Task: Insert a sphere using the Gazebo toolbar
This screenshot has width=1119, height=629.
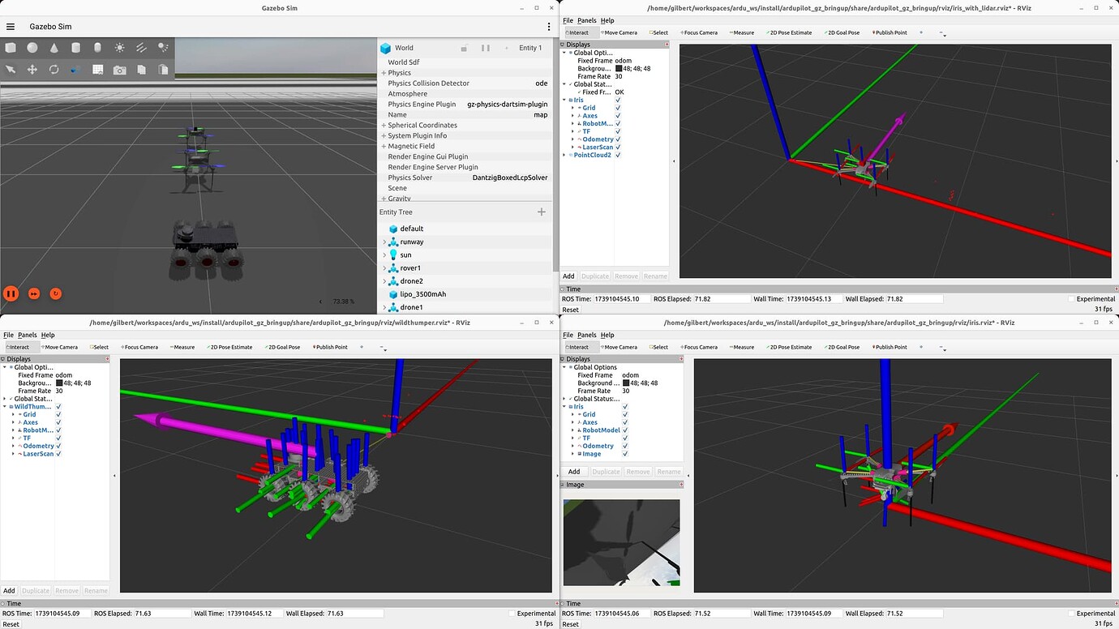Action: pos(32,47)
